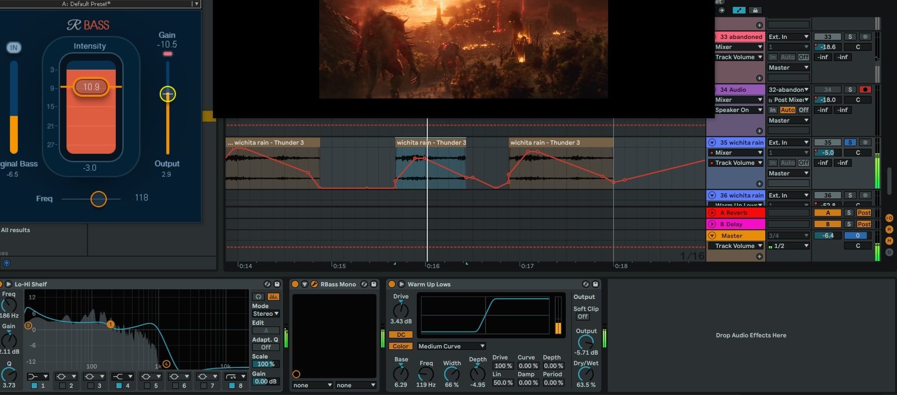
Task: Select Auto monitoring on track 34 Audio
Action: [x=787, y=110]
